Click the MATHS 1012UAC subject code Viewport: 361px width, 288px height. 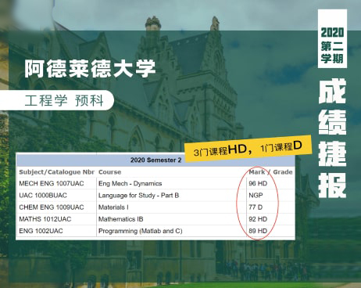(45, 219)
